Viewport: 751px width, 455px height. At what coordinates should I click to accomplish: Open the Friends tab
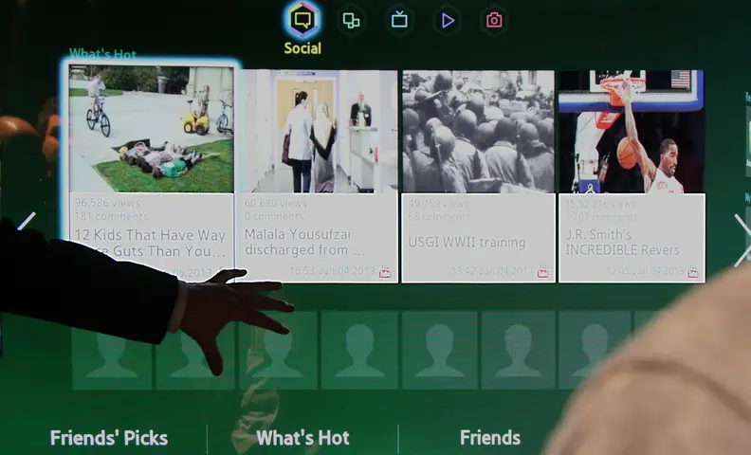[490, 438]
